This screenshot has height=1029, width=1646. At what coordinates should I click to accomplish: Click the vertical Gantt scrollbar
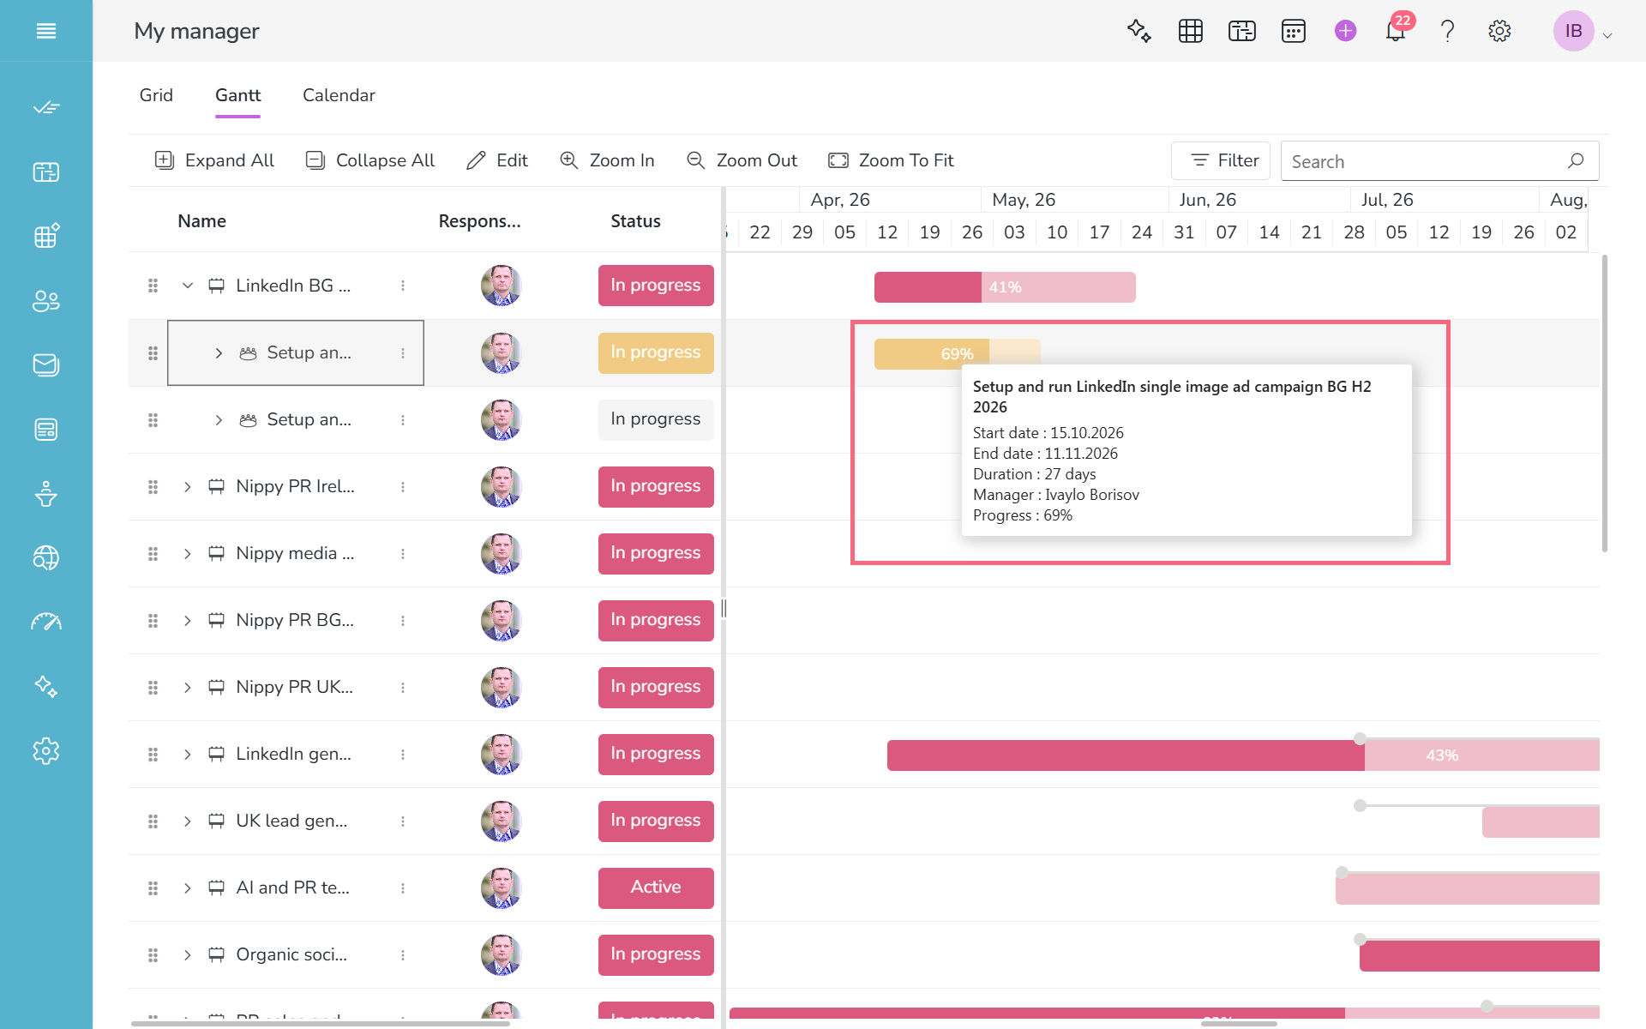pos(1604,403)
